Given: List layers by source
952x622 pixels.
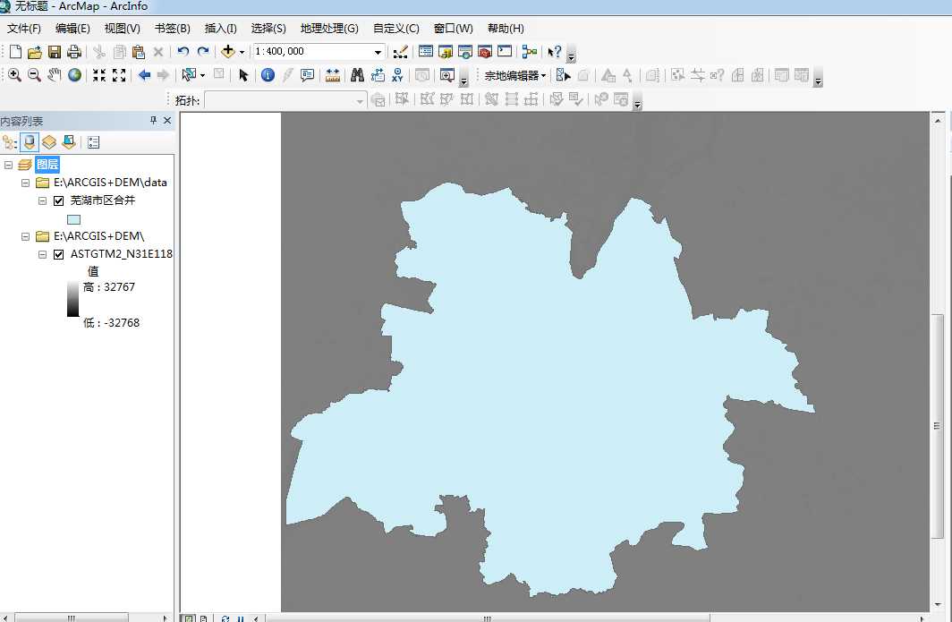Looking at the screenshot, I should pyautogui.click(x=30, y=142).
